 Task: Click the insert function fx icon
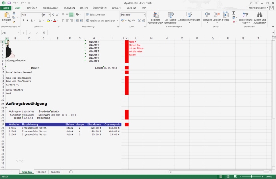[44, 33]
